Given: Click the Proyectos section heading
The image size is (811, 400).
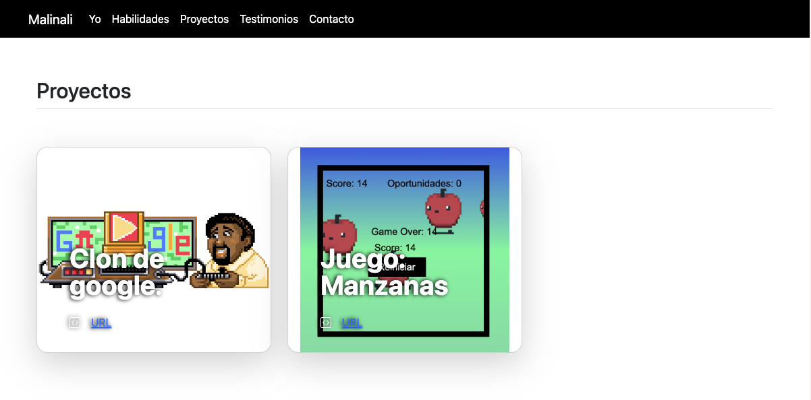Looking at the screenshot, I should [84, 91].
